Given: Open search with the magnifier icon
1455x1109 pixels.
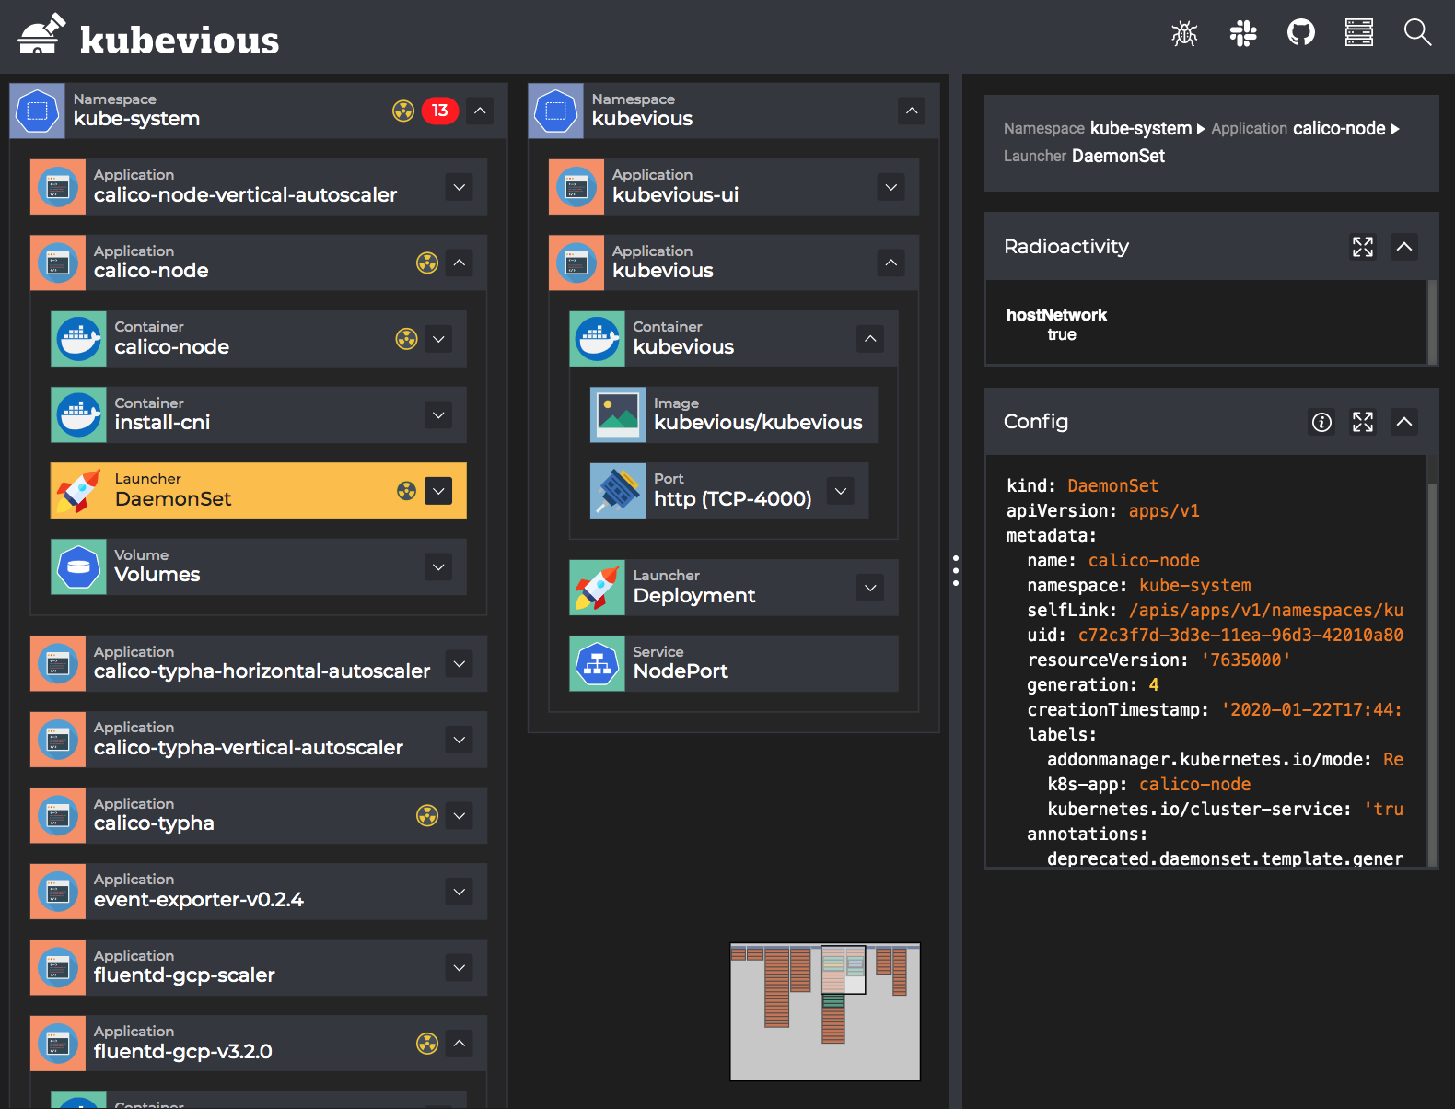Looking at the screenshot, I should (1417, 33).
